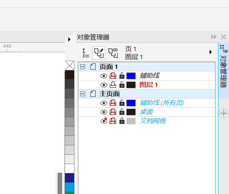Enable printing for 辅助线 (所有页) layer
The height and width of the screenshot is (194, 229).
pyautogui.click(x=113, y=103)
